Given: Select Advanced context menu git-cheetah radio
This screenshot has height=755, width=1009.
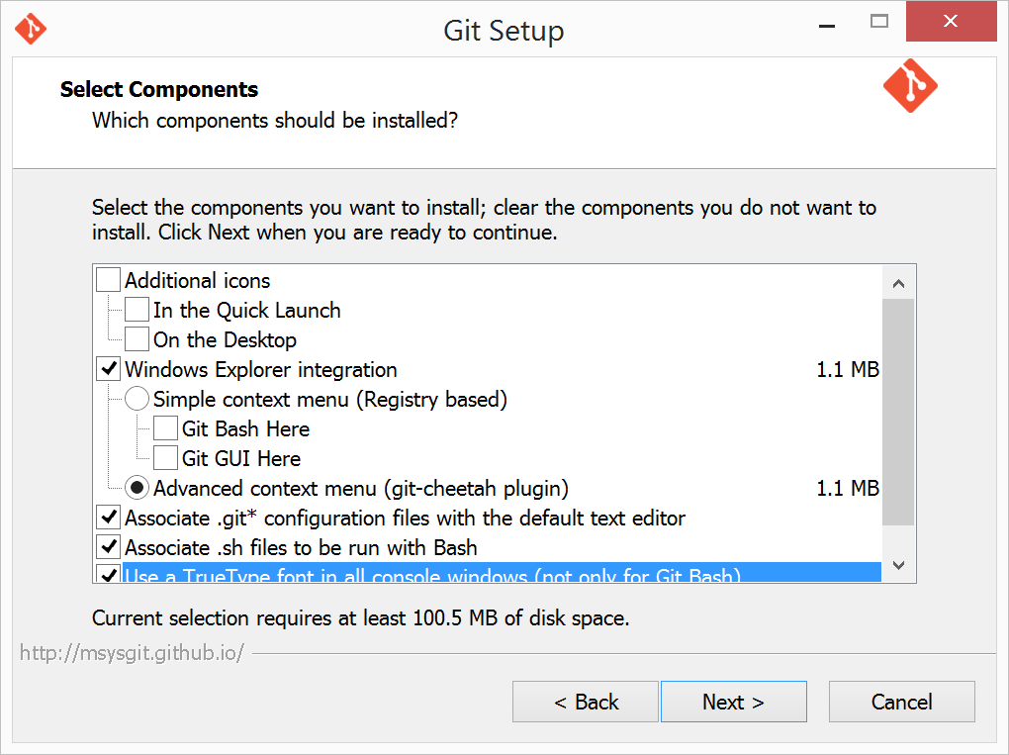Looking at the screenshot, I should pos(138,488).
